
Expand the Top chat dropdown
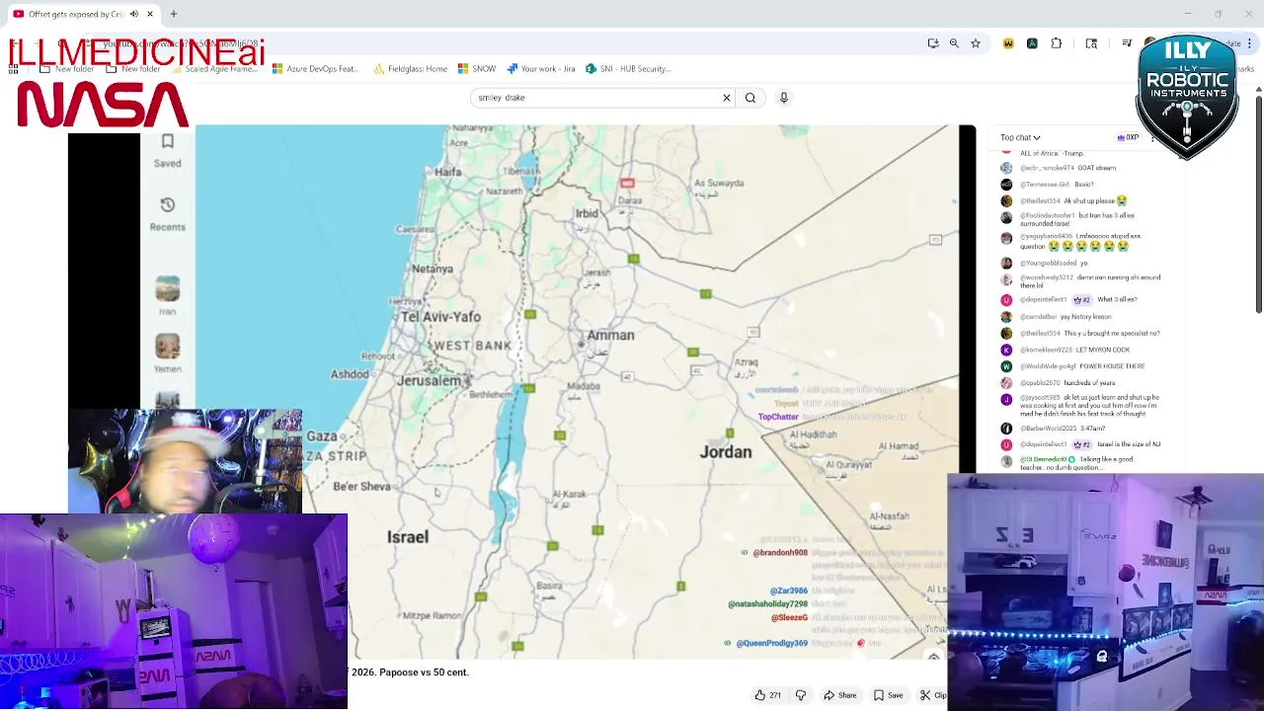pyautogui.click(x=1020, y=137)
